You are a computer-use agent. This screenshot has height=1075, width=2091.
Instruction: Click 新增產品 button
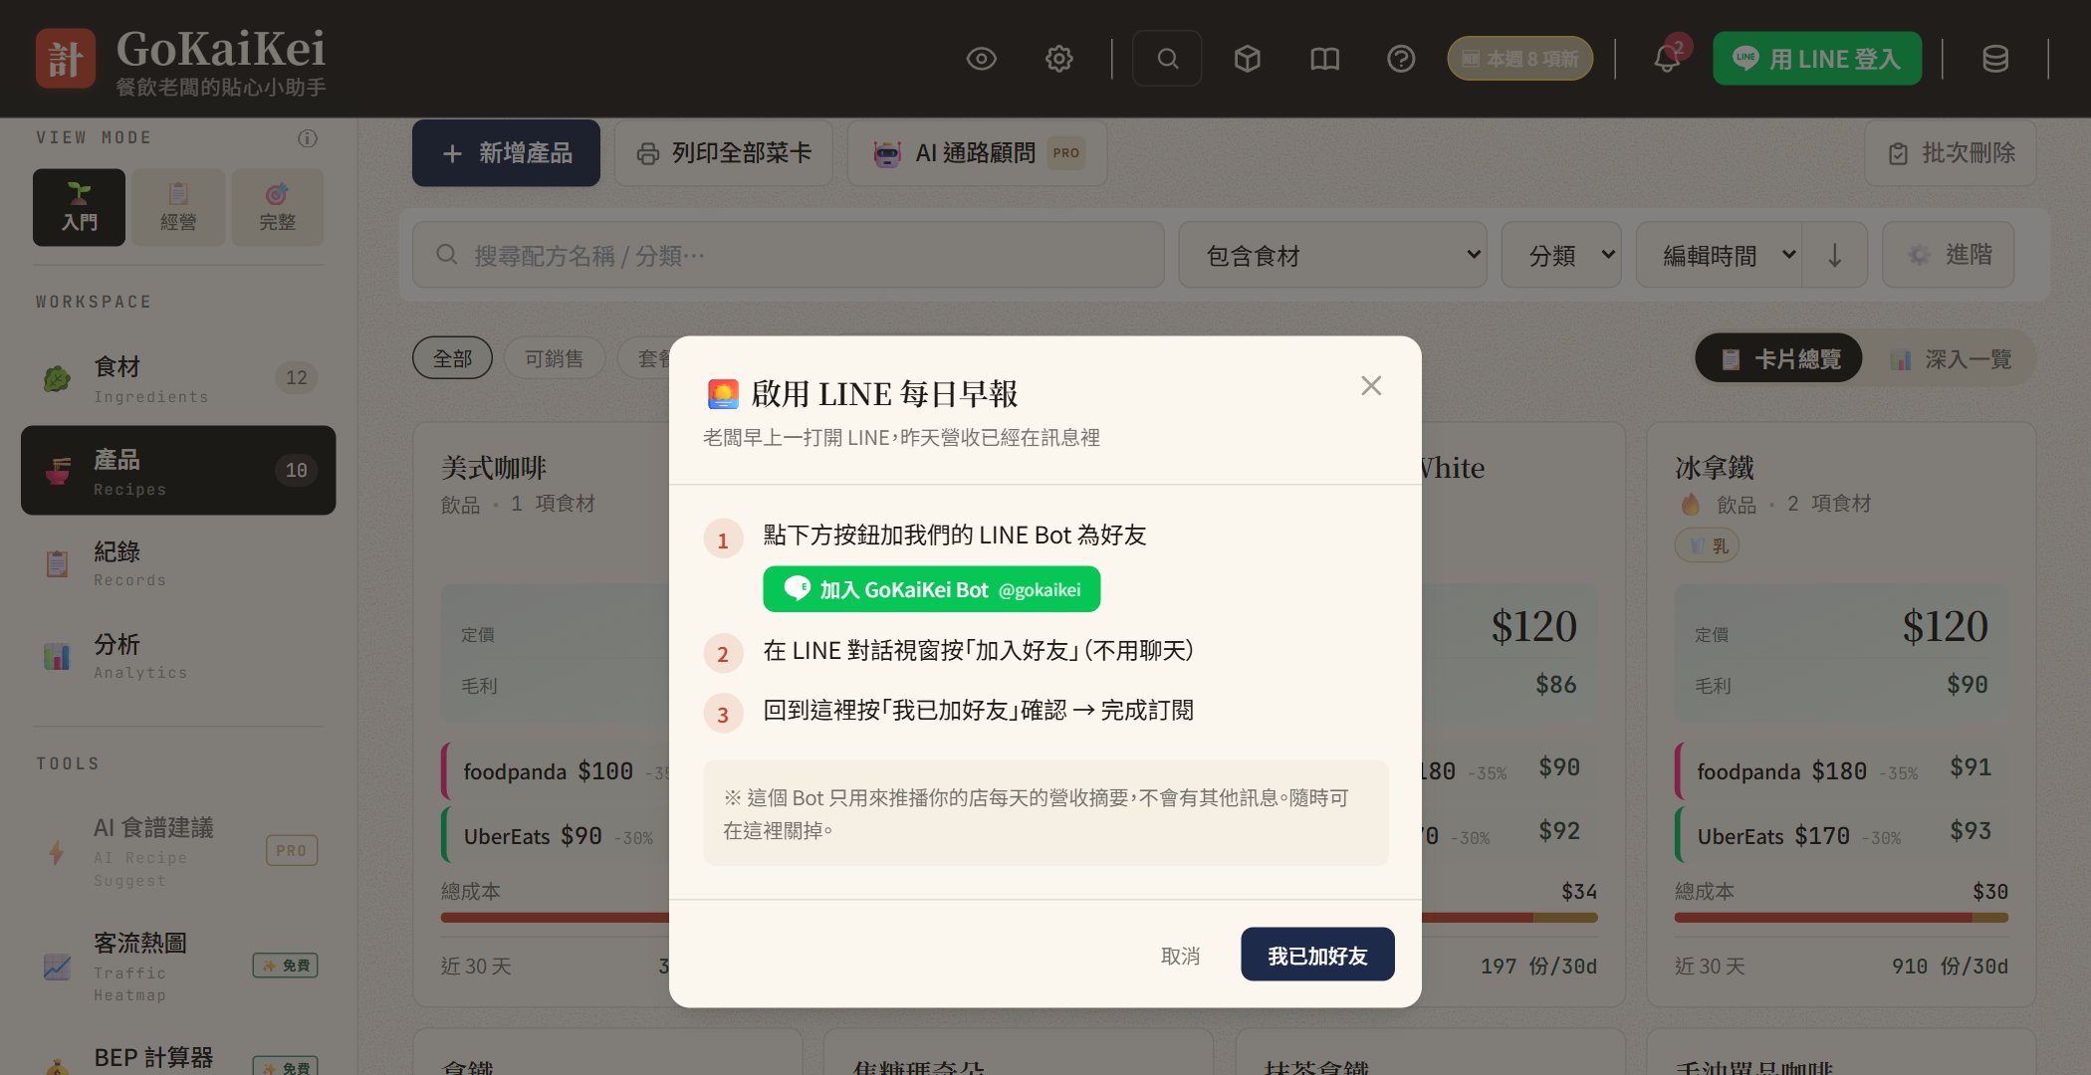click(506, 153)
